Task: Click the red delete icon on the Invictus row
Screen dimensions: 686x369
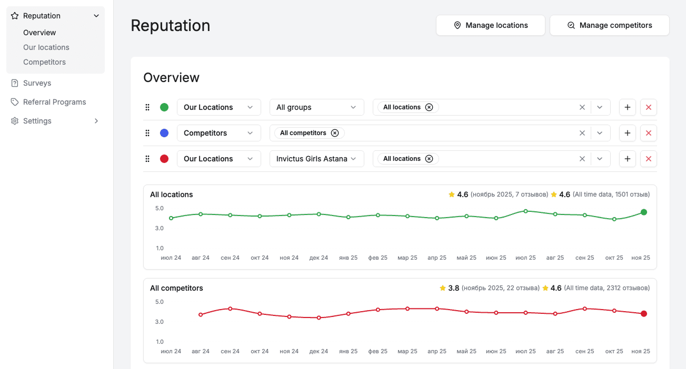Action: [x=648, y=158]
